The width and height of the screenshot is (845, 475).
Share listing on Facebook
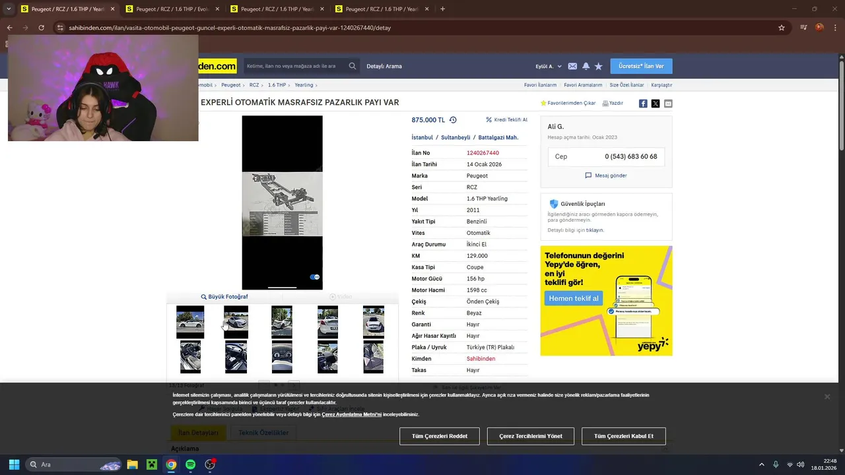click(x=643, y=104)
